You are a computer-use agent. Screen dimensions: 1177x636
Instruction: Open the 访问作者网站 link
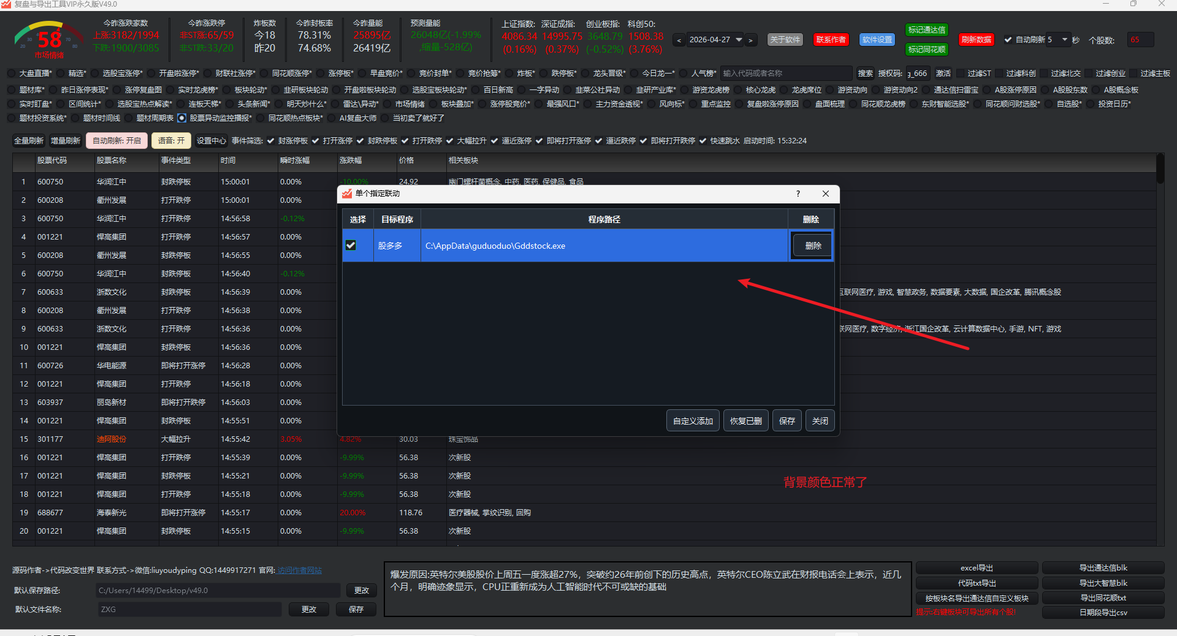(299, 570)
